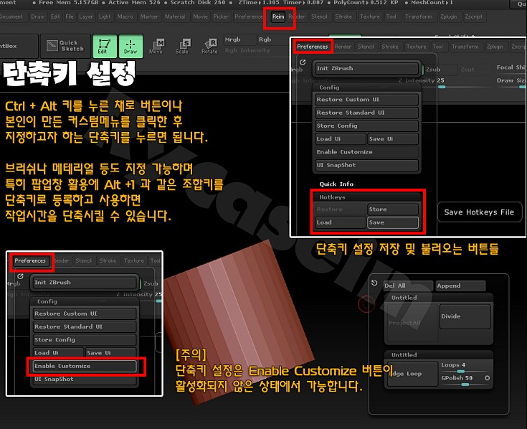
Task: Open the Reim custom menu
Action: [278, 16]
